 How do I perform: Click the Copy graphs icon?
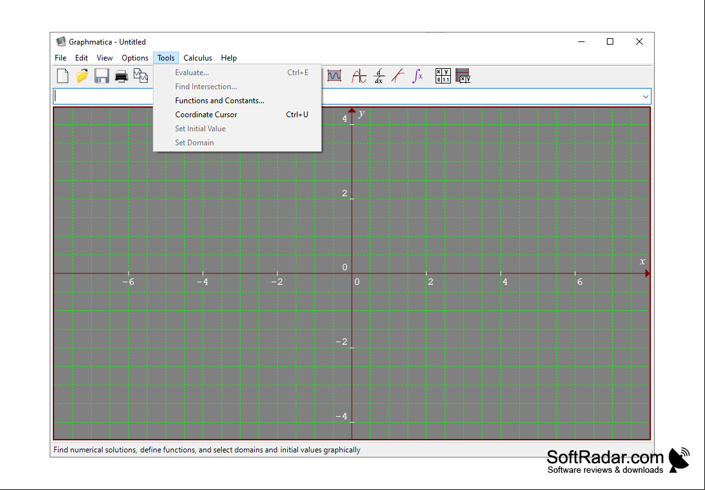point(141,76)
